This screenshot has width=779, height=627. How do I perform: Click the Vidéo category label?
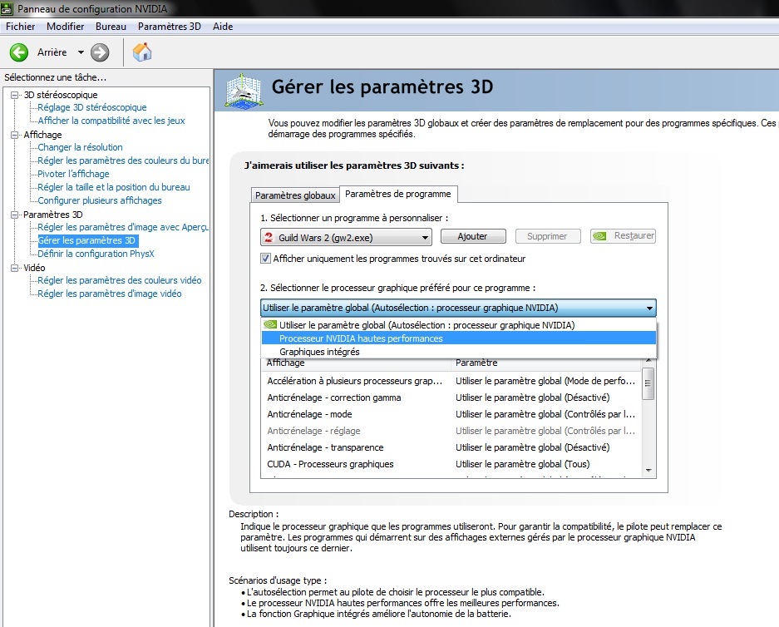coord(34,268)
